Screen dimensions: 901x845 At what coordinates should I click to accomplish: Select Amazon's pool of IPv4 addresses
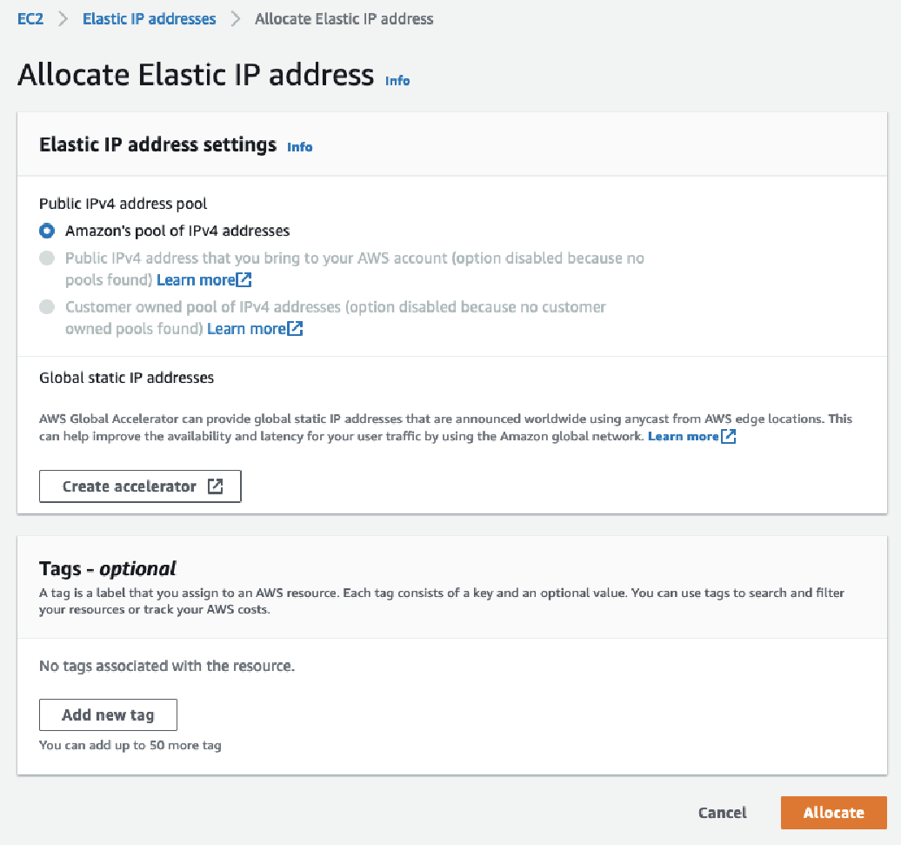pos(47,231)
